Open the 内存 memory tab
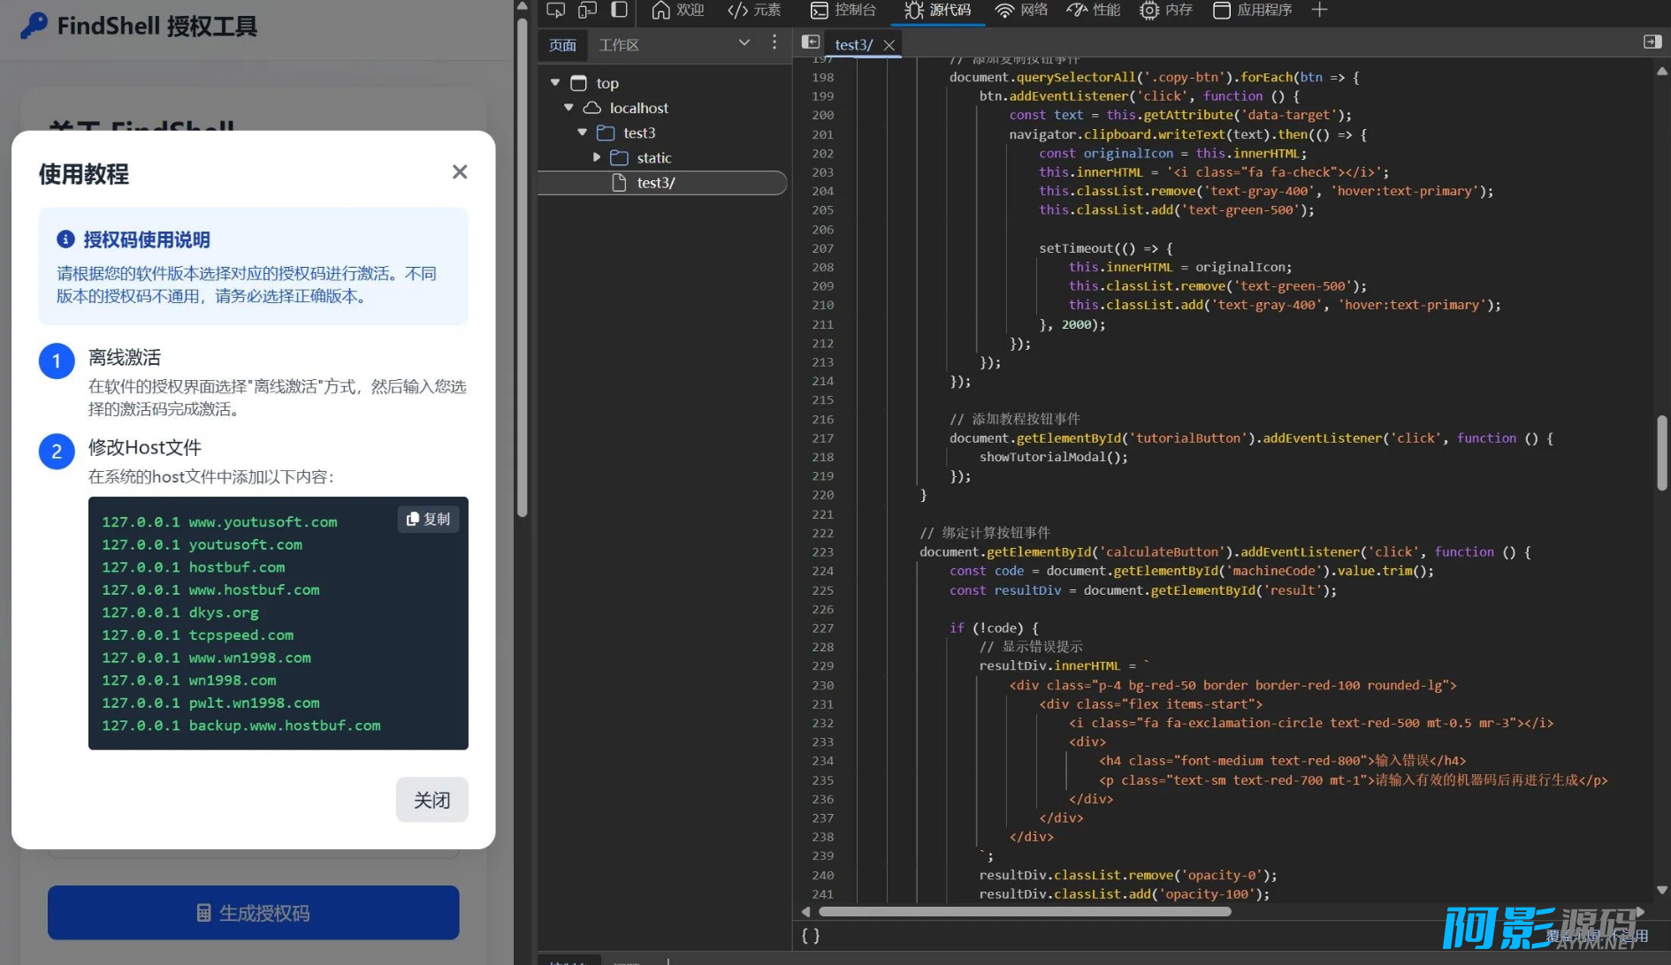Viewport: 1671px width, 965px height. (1166, 10)
